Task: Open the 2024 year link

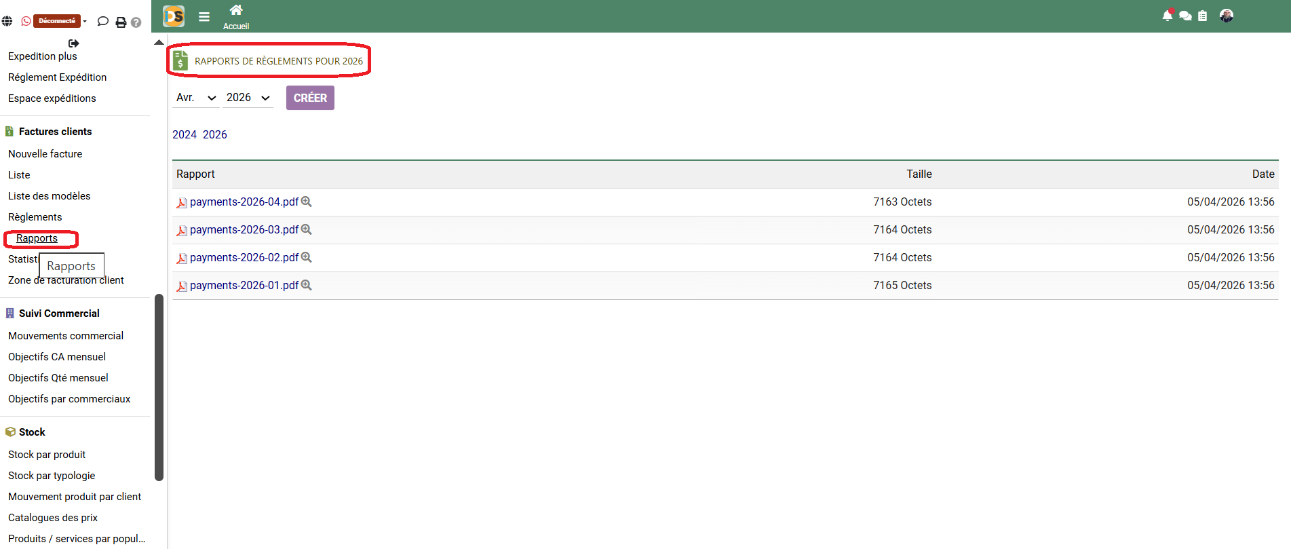Action: pyautogui.click(x=185, y=135)
